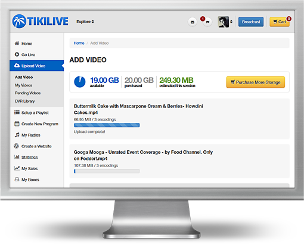
Task: Click the Home breadcrumb link
Action: (79, 43)
